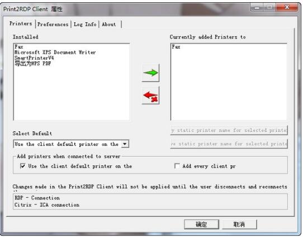Close the Print2RDP Client window
This screenshot has width=303, height=237.
pyautogui.click(x=287, y=7)
